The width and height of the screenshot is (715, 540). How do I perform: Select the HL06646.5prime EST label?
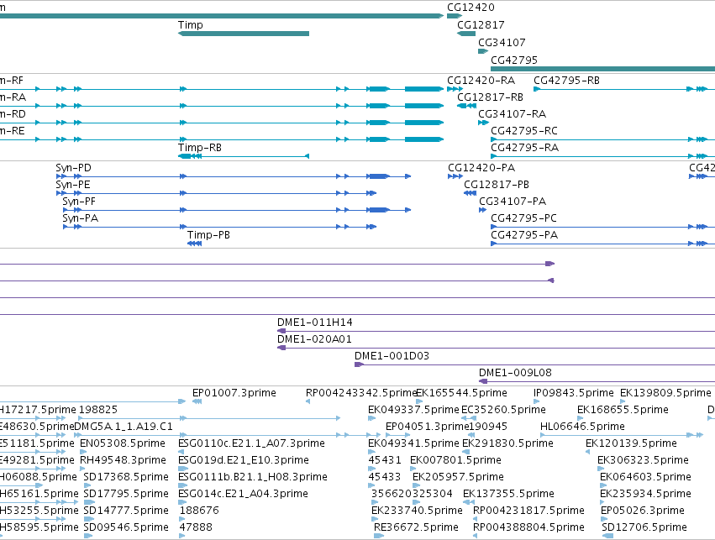pos(582,427)
